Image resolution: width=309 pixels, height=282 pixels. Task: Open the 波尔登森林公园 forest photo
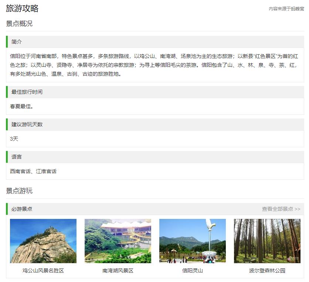click(267, 241)
